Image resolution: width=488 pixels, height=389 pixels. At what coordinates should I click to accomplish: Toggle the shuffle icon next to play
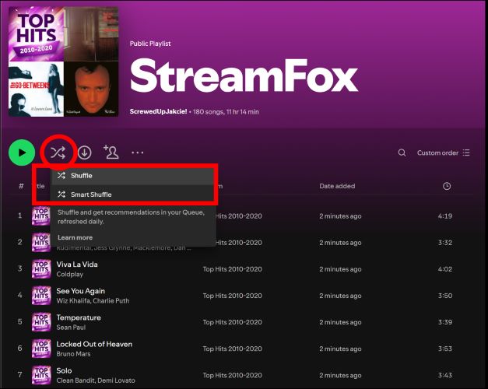(x=58, y=152)
